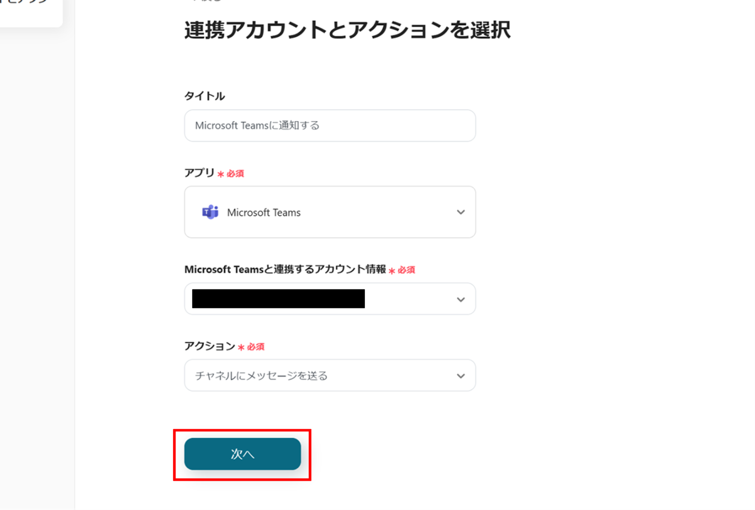Click the blacked-out account name
Image resolution: width=755 pixels, height=510 pixels.
pos(278,299)
